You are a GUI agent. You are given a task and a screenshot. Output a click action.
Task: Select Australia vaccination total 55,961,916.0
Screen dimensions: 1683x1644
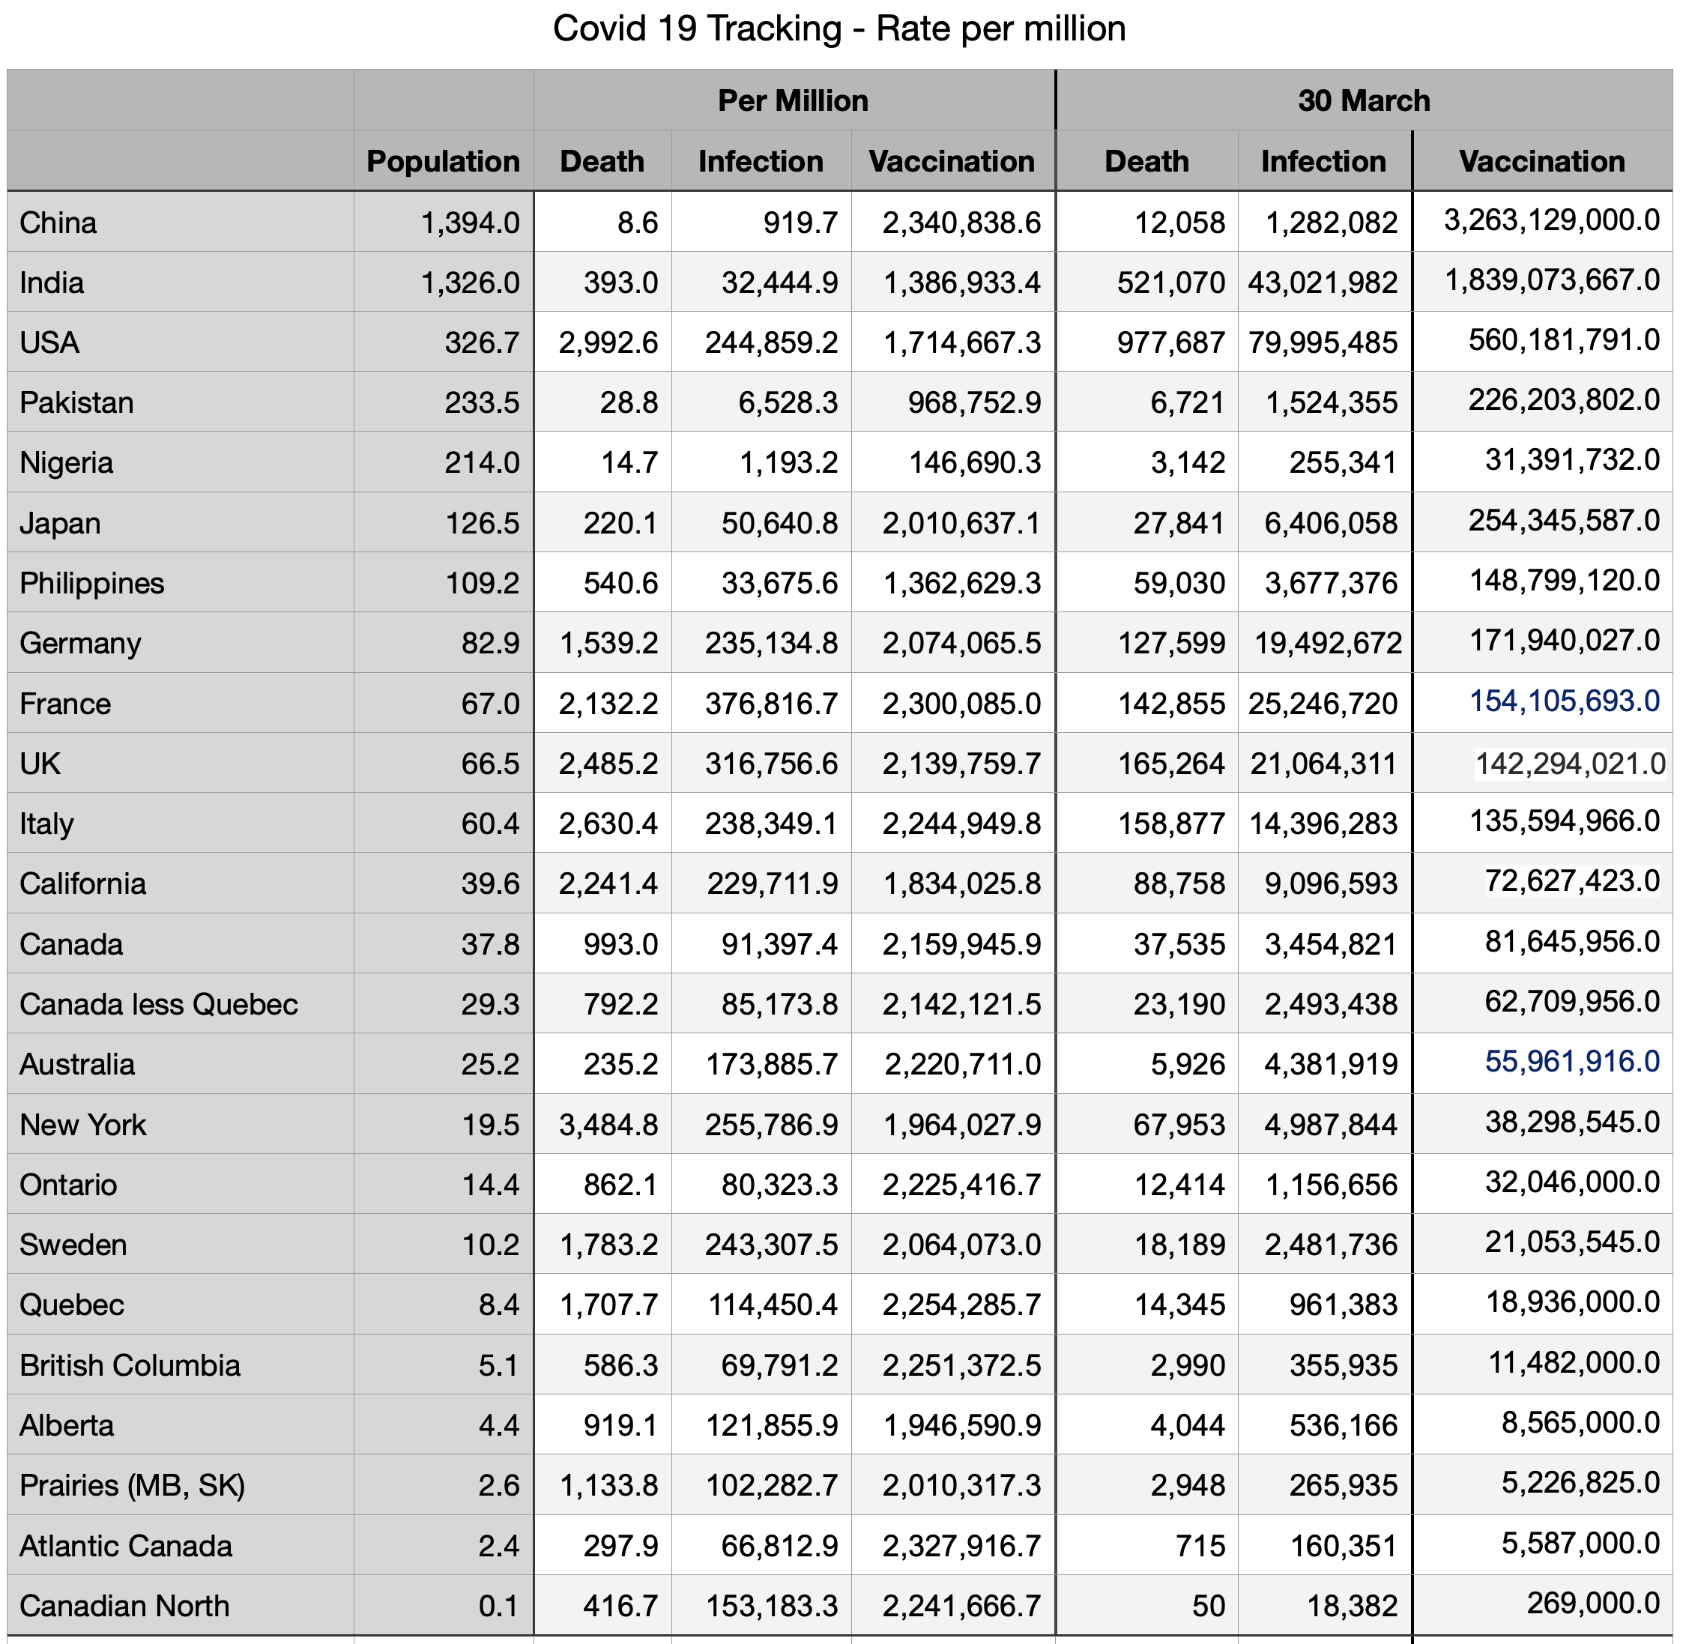pos(1571,1061)
